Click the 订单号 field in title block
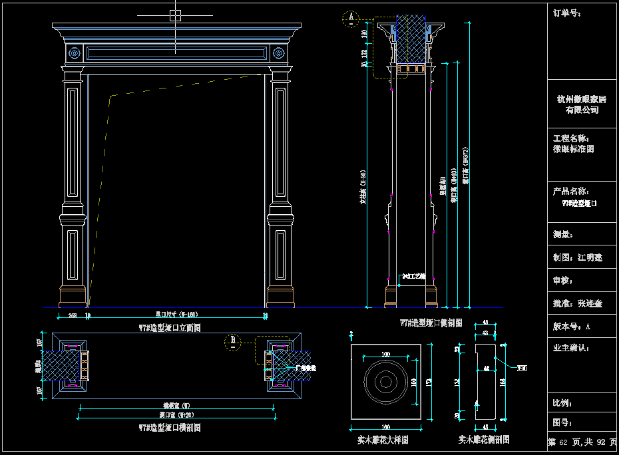Image resolution: width=619 pixels, height=455 pixels. (568, 13)
